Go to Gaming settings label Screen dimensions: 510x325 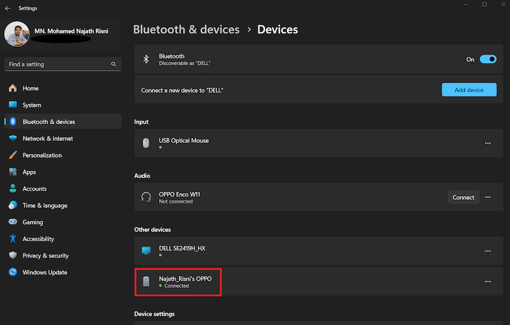pyautogui.click(x=32, y=222)
